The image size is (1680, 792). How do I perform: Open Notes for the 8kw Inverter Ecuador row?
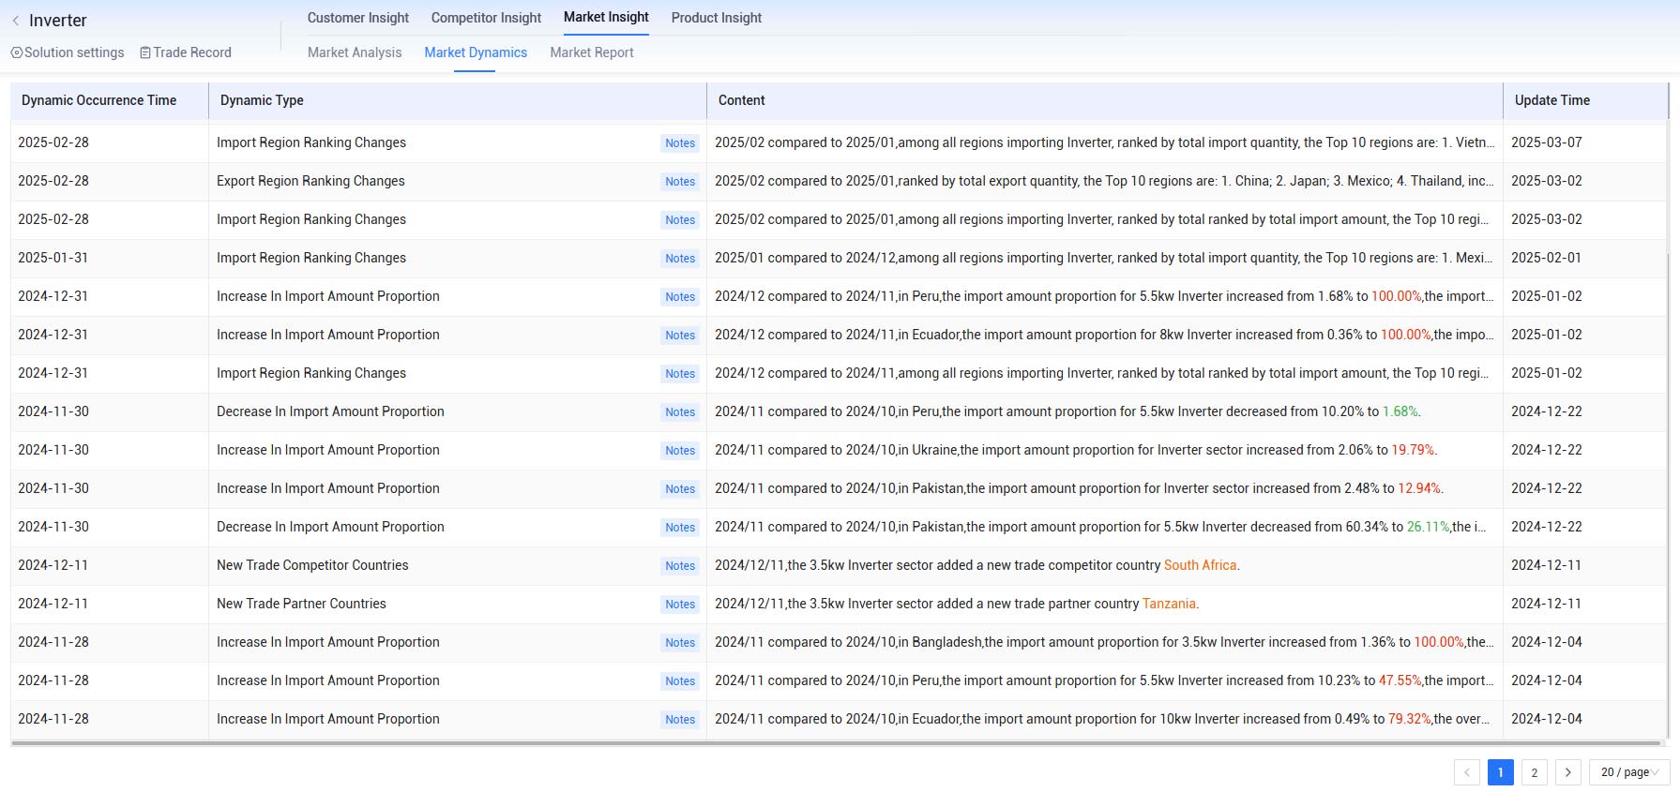click(680, 336)
